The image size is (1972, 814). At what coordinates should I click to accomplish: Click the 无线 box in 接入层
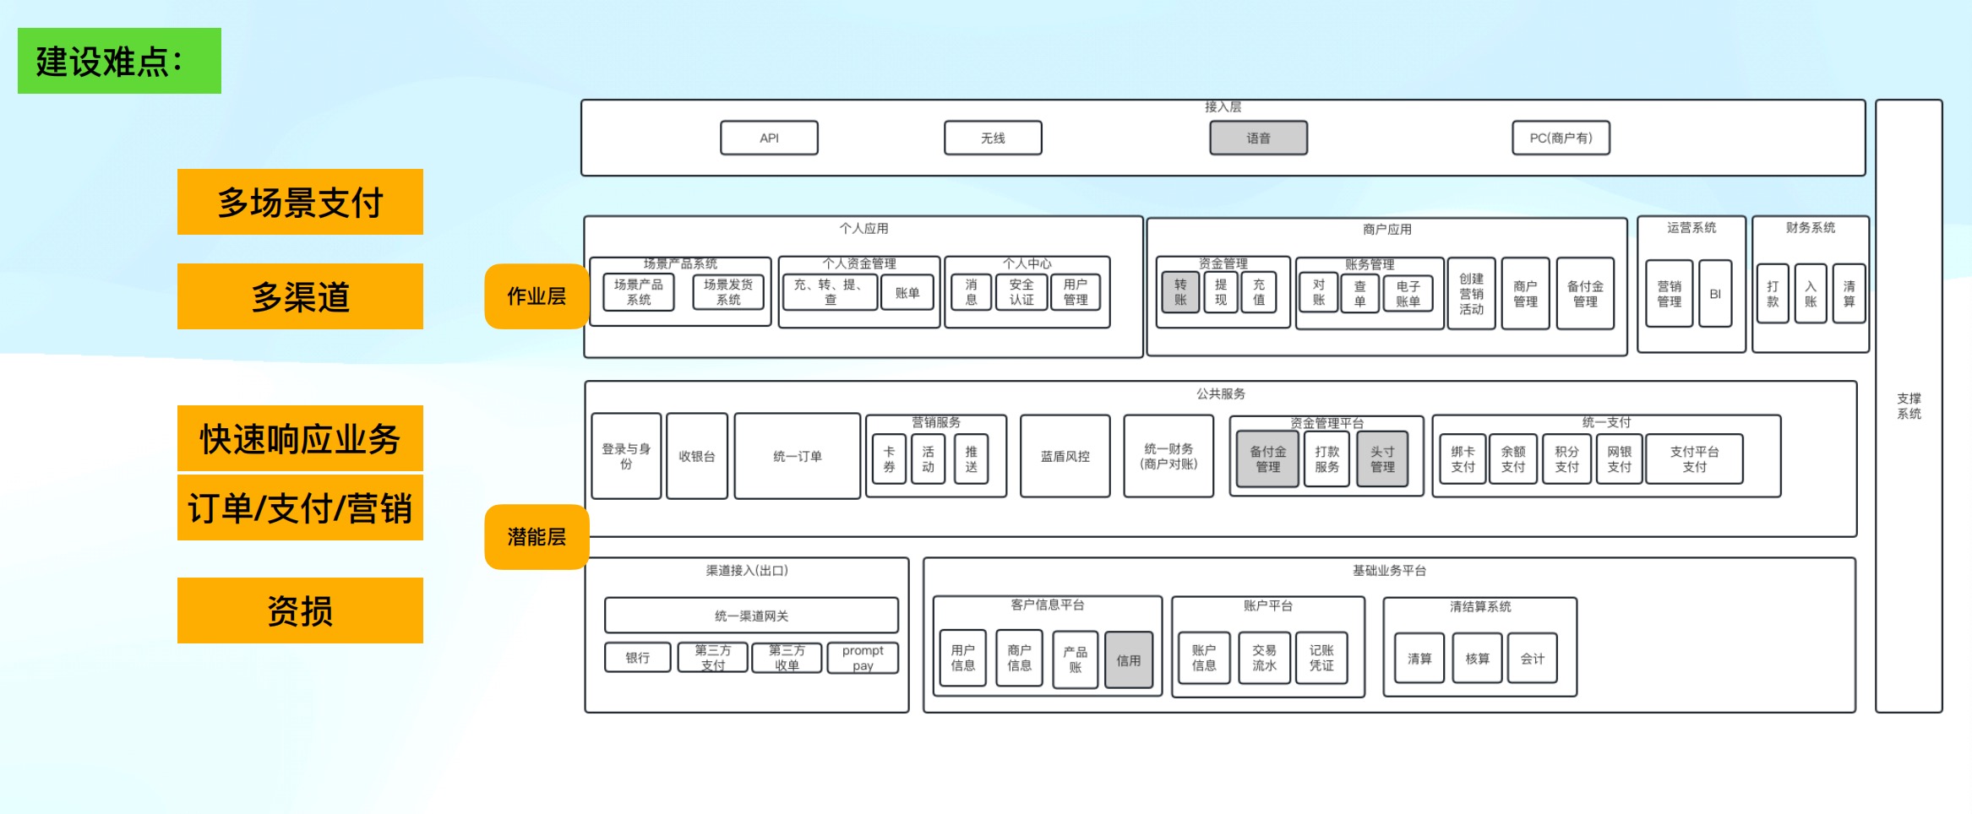tap(993, 138)
